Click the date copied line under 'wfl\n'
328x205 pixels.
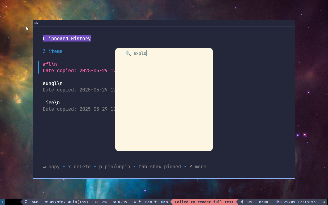(x=79, y=70)
